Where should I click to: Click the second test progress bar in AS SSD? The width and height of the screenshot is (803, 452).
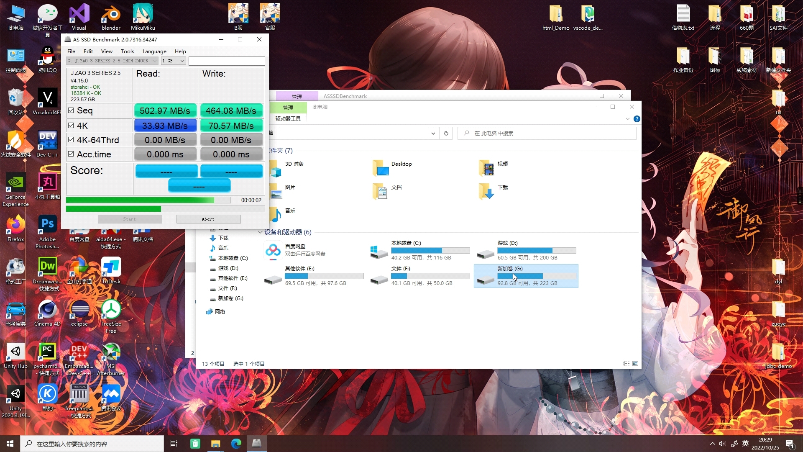(165, 208)
